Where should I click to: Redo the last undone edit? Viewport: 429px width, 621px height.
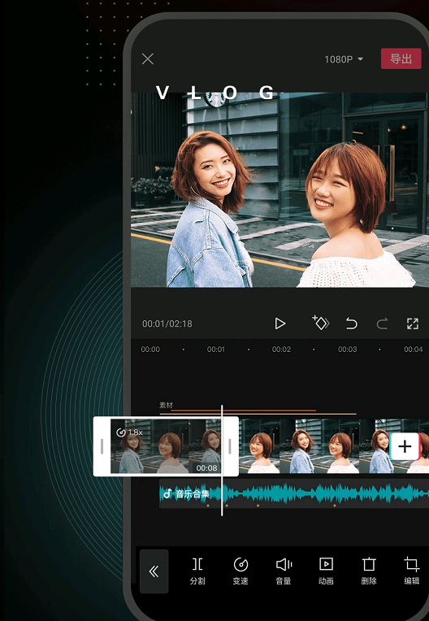(382, 324)
